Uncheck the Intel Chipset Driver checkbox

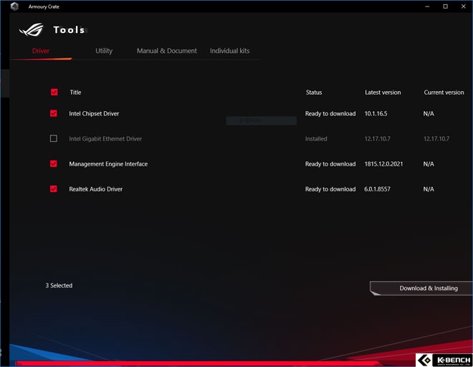click(x=54, y=113)
